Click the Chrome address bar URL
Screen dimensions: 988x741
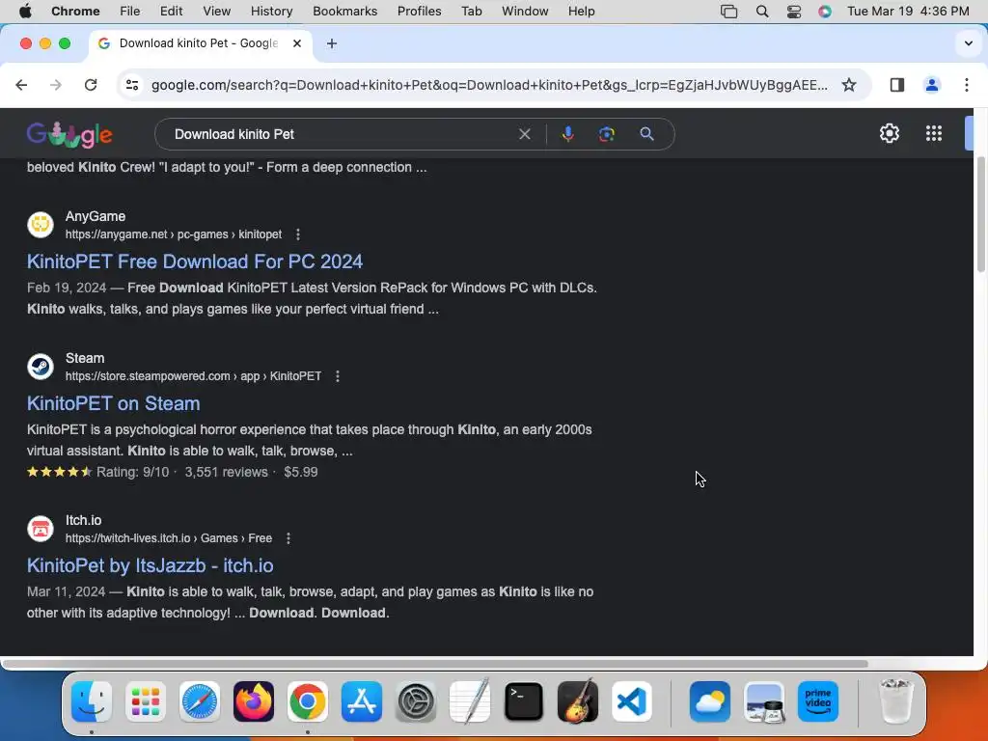(489, 85)
